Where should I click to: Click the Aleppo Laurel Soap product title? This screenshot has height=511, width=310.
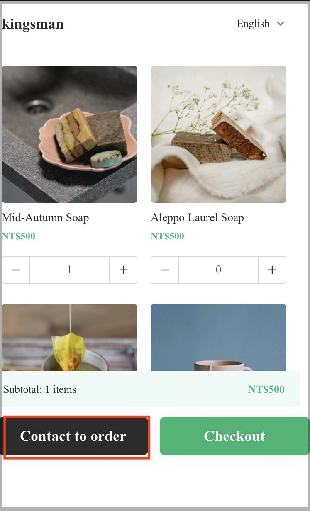(x=197, y=217)
